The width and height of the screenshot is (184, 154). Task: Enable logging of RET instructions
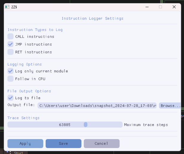click(11, 52)
